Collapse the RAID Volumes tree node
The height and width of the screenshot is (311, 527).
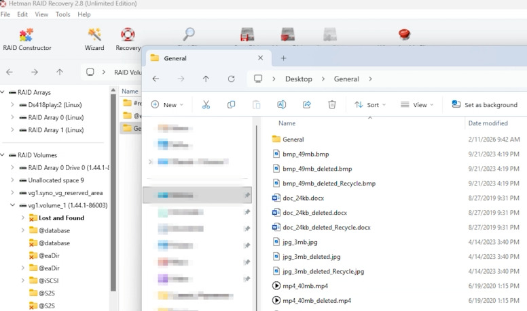pos(3,155)
